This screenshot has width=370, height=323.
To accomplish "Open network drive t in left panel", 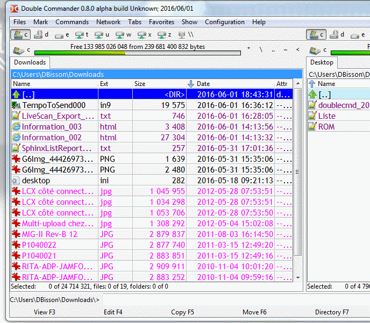I will pyautogui.click(x=82, y=35).
